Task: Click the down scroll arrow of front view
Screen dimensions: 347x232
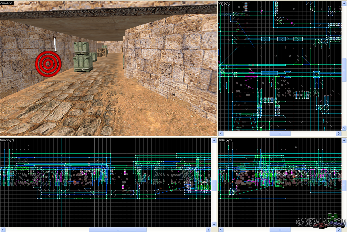Action: pos(214,224)
